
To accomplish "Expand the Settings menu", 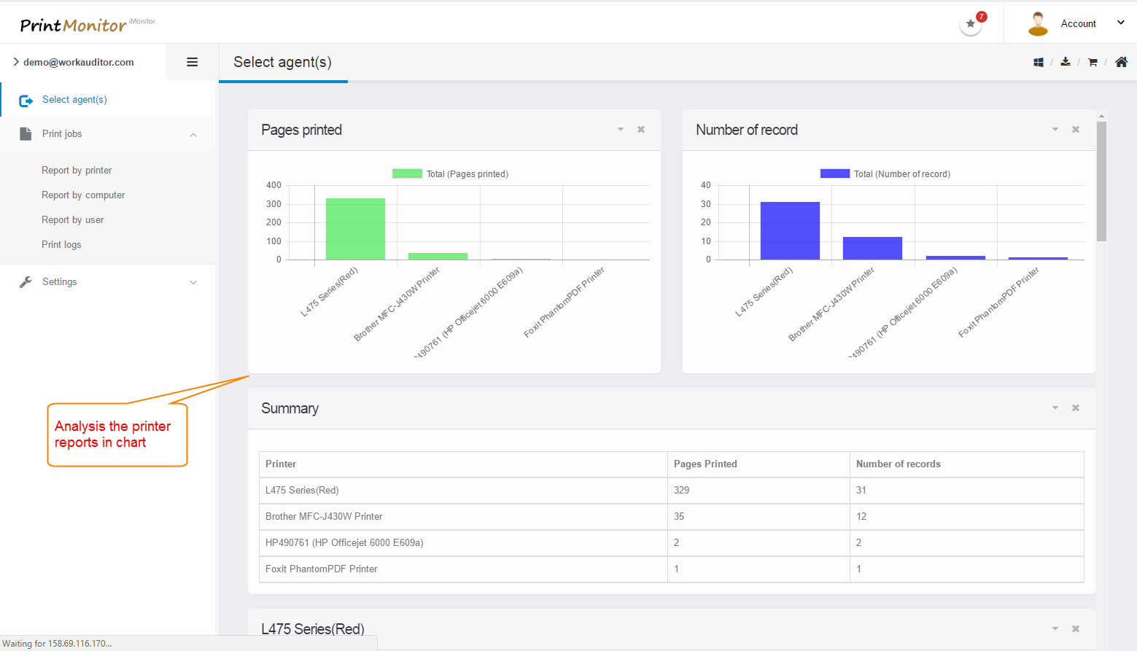I will (108, 282).
